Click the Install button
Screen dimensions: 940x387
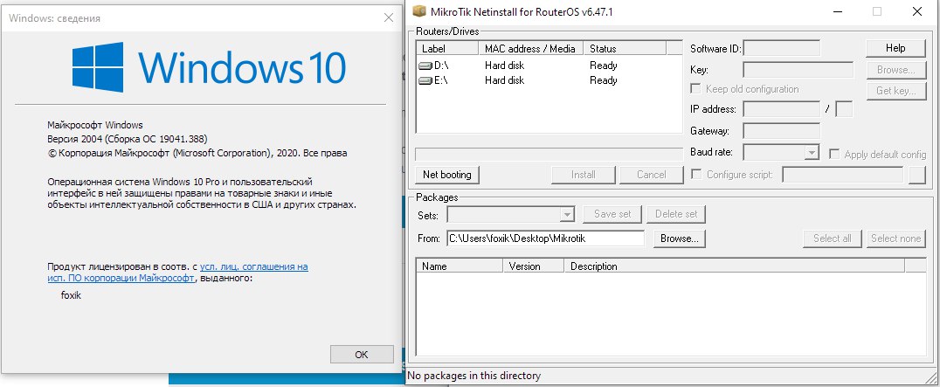click(583, 175)
